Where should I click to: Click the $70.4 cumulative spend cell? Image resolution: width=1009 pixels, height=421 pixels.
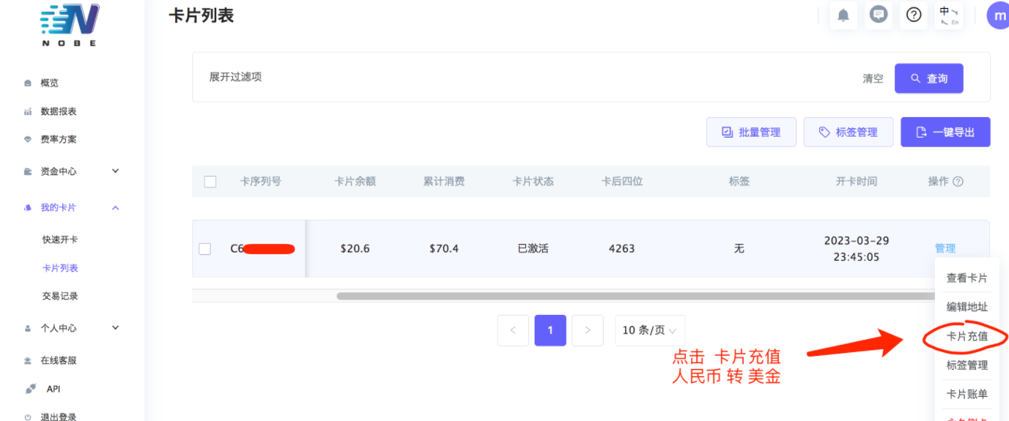(x=444, y=249)
